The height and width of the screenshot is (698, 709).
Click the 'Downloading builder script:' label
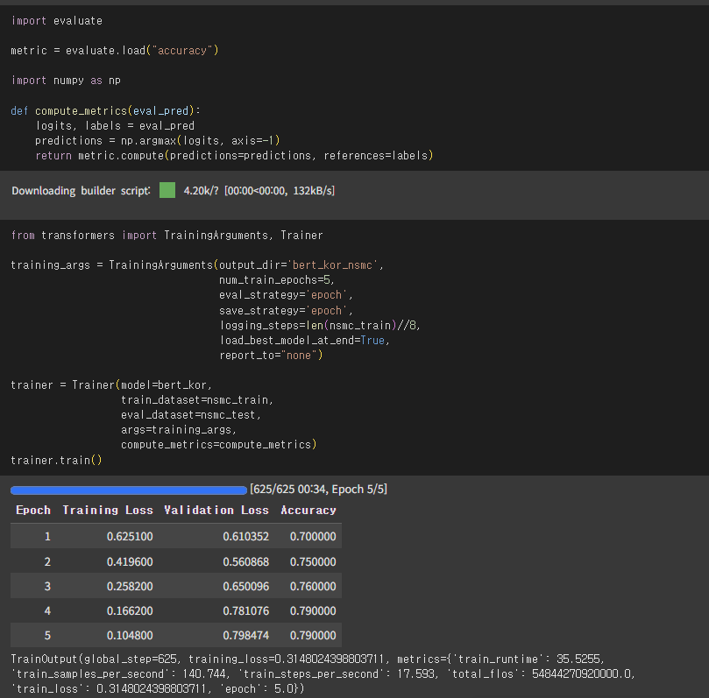pos(81,191)
